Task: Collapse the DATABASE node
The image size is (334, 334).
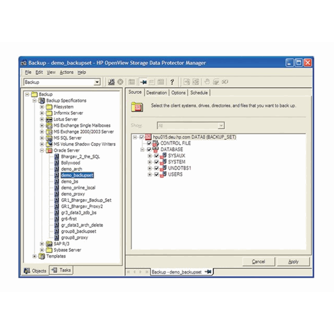Action: 142,150
